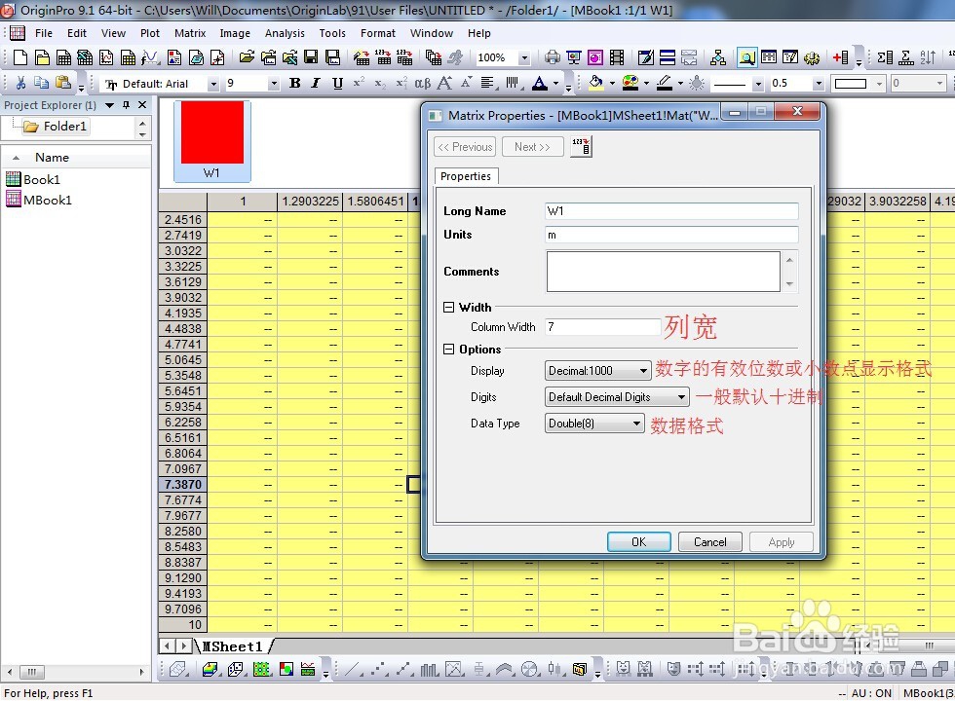Click the cut scissors icon
The height and width of the screenshot is (701, 955).
coord(20,83)
